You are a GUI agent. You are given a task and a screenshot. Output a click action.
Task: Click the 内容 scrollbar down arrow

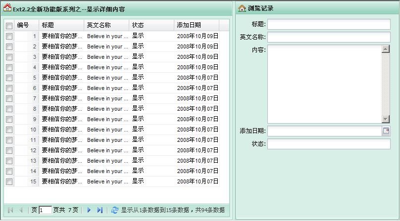[386, 119]
